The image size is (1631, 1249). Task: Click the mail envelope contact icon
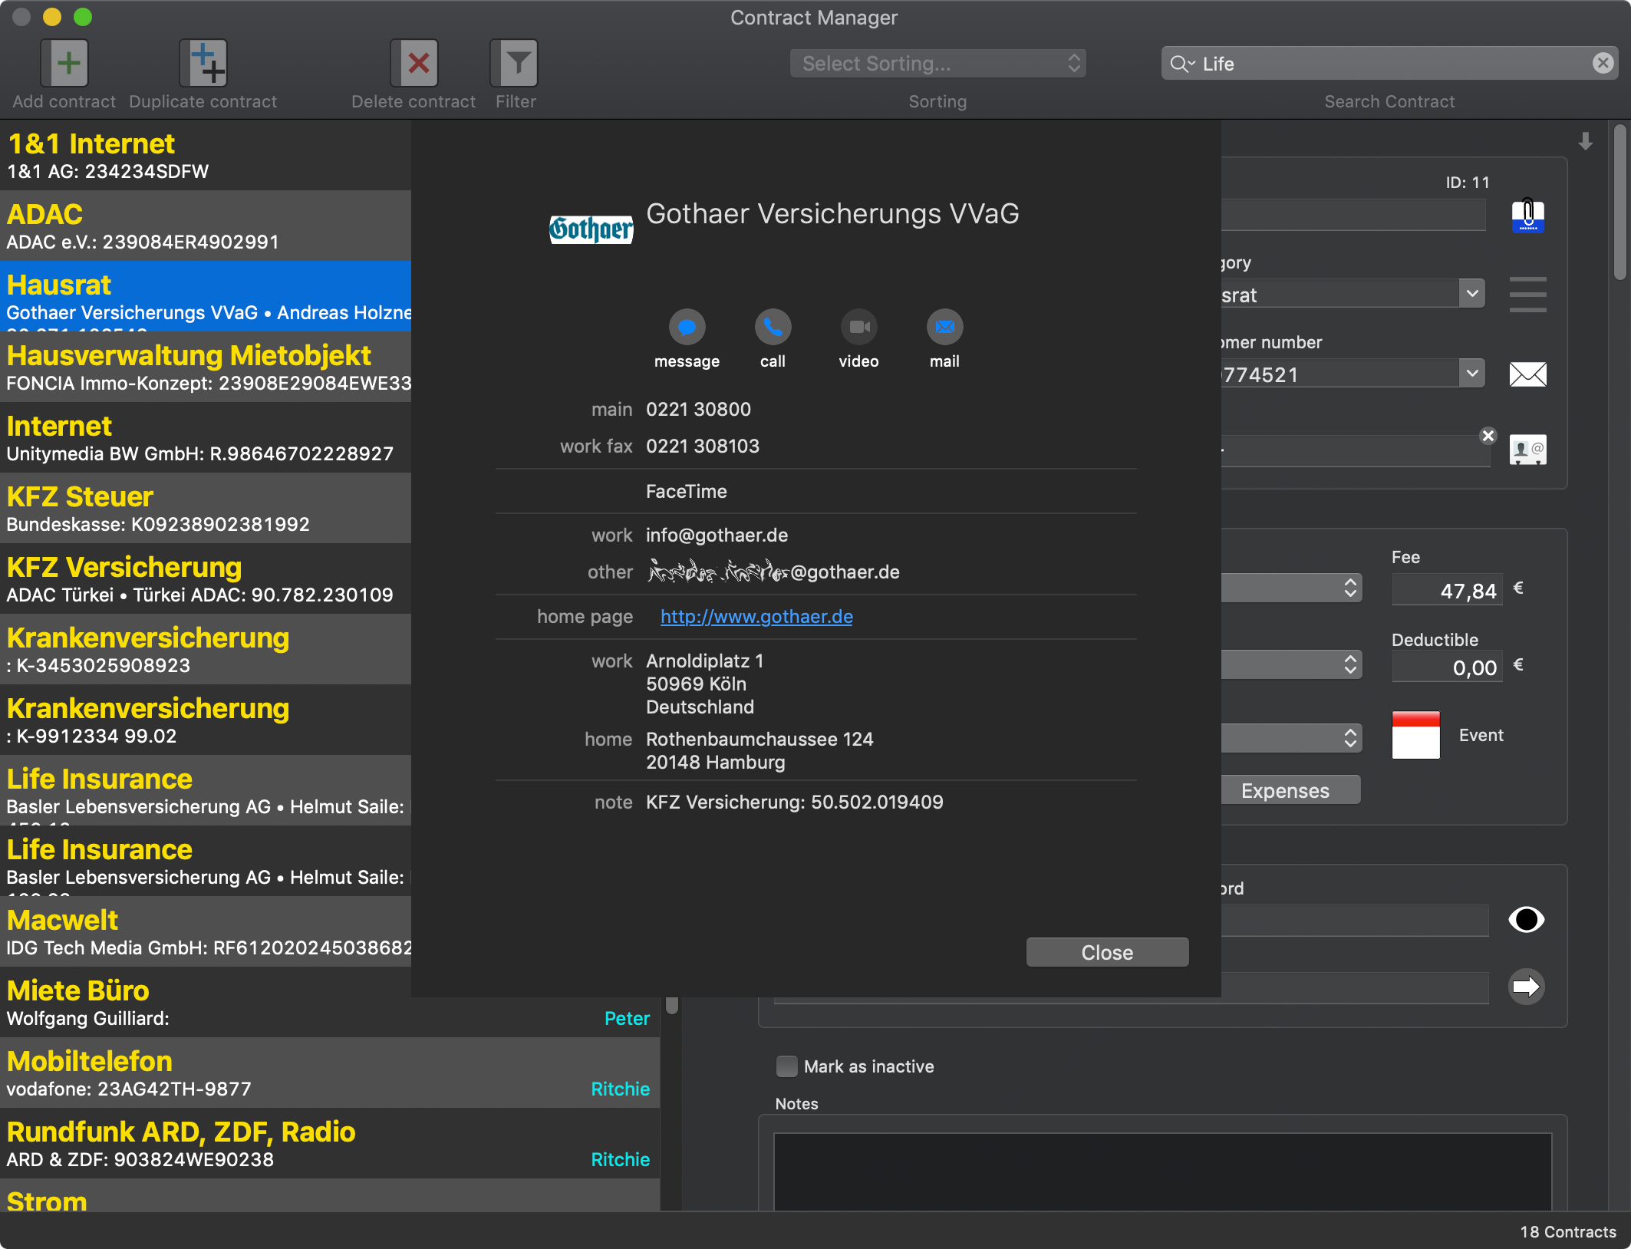944,328
